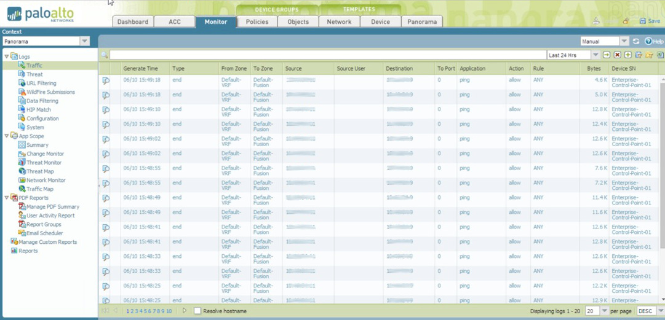
Task: Open the Dashboard tab
Action: [133, 21]
